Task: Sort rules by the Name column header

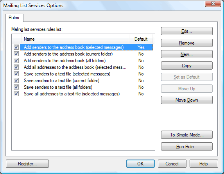Action: pyautogui.click(x=75, y=39)
